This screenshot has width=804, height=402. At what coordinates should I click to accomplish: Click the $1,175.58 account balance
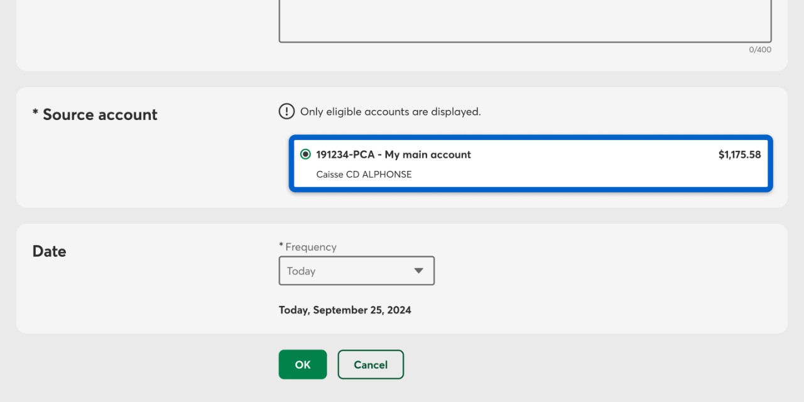[739, 155]
